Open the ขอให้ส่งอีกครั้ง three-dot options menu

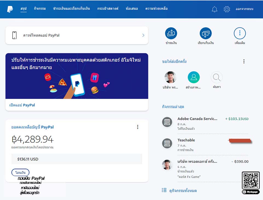click(244, 61)
